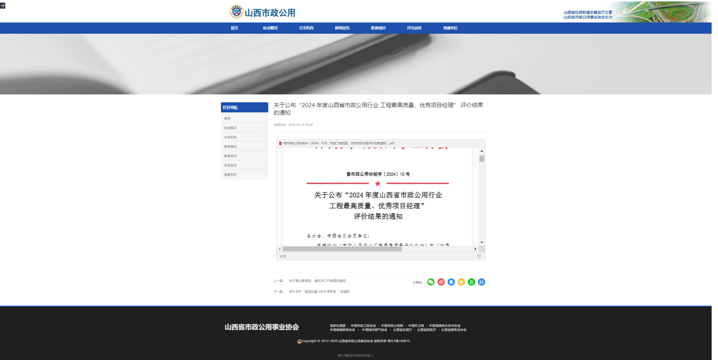Click the article headline about 2024 年度山西省市政公用行业
The height and width of the screenshot is (360, 718).
tap(378, 109)
